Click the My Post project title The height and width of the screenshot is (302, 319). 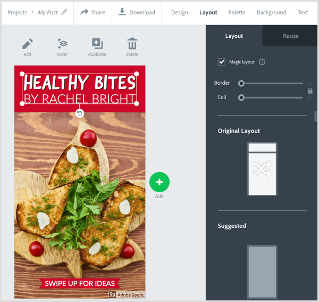tap(48, 12)
